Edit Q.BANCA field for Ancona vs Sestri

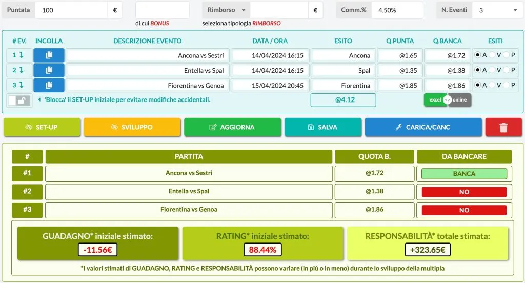click(447, 55)
